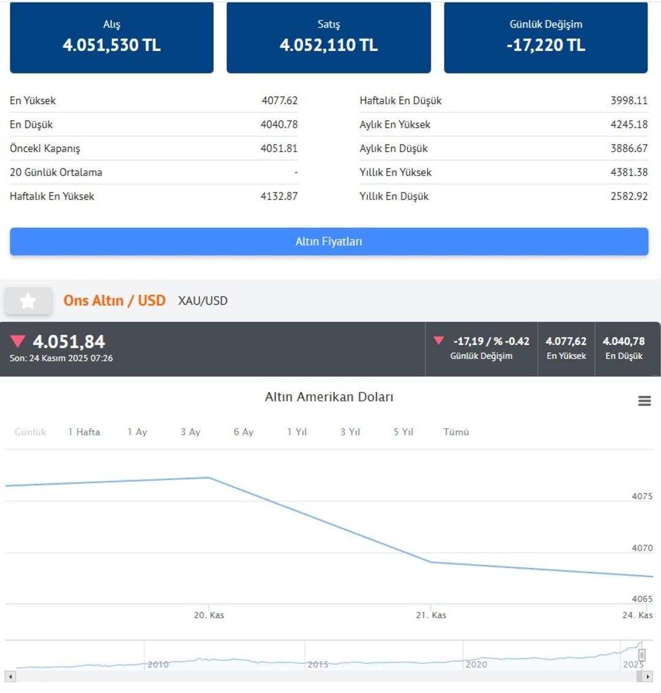
Task: Click the Satış price card
Action: [x=329, y=37]
